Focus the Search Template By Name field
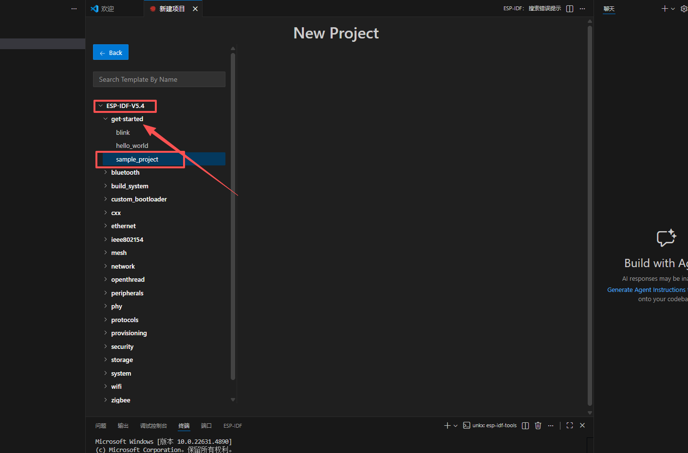The height and width of the screenshot is (453, 688). (159, 79)
